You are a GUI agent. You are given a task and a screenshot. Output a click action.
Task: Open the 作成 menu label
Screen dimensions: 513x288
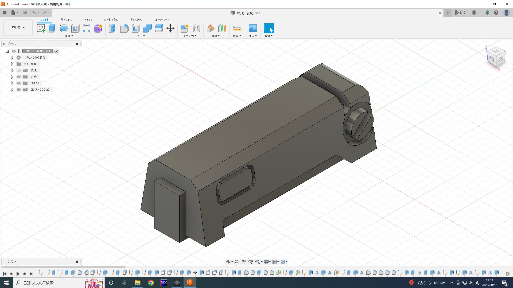69,36
